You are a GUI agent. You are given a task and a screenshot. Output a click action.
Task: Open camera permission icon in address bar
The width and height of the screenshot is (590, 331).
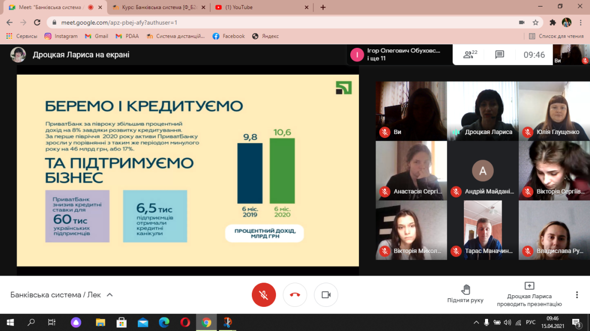pos(521,23)
